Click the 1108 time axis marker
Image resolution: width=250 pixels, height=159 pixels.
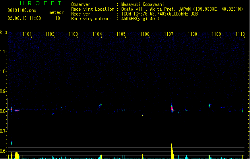pos(193,34)
